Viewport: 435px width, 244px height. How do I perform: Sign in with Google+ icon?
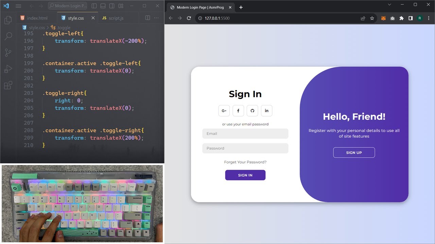pos(224,111)
